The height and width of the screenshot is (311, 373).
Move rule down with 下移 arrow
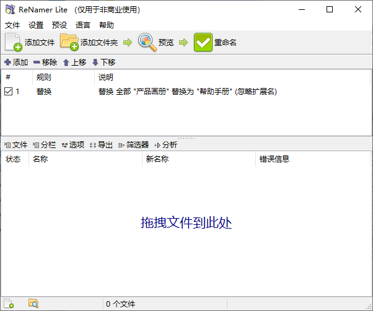pyautogui.click(x=103, y=63)
